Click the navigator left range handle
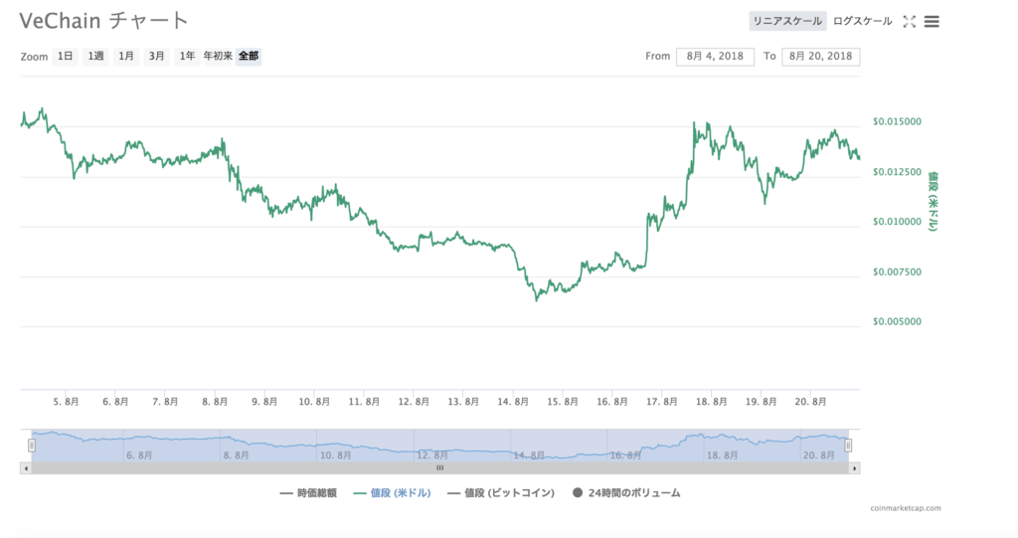 tap(31, 446)
